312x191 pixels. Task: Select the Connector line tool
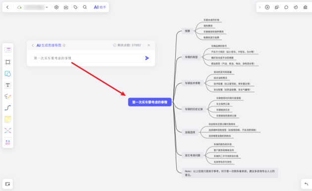(8, 108)
